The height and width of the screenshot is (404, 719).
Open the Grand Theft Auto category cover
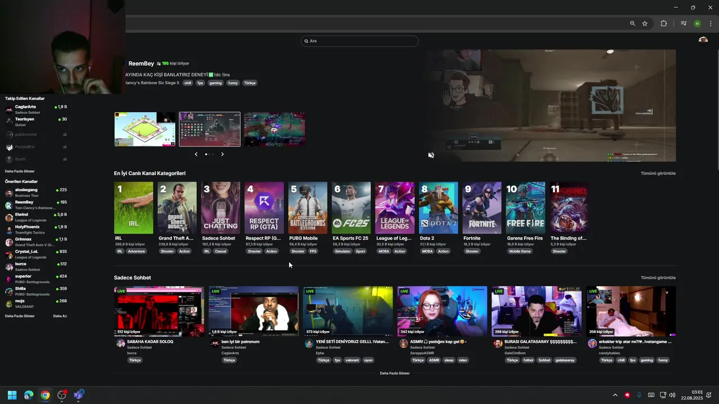[177, 208]
